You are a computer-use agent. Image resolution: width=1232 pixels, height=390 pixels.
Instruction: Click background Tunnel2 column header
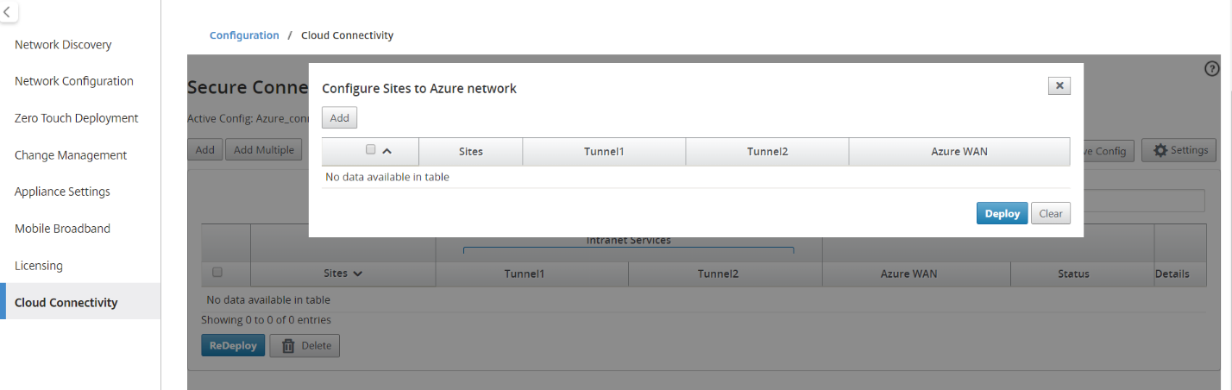click(x=726, y=274)
